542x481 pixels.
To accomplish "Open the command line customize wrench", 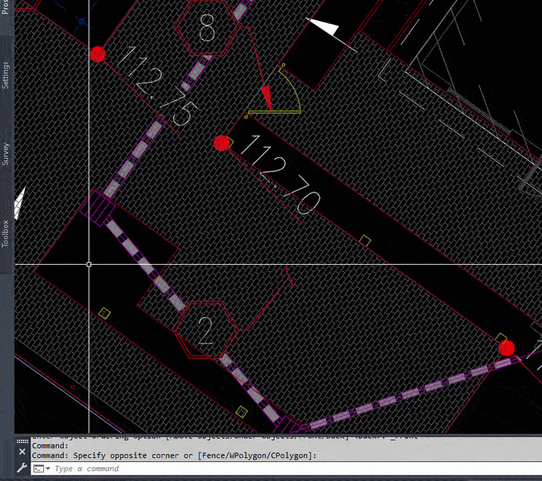I will tap(22, 468).
